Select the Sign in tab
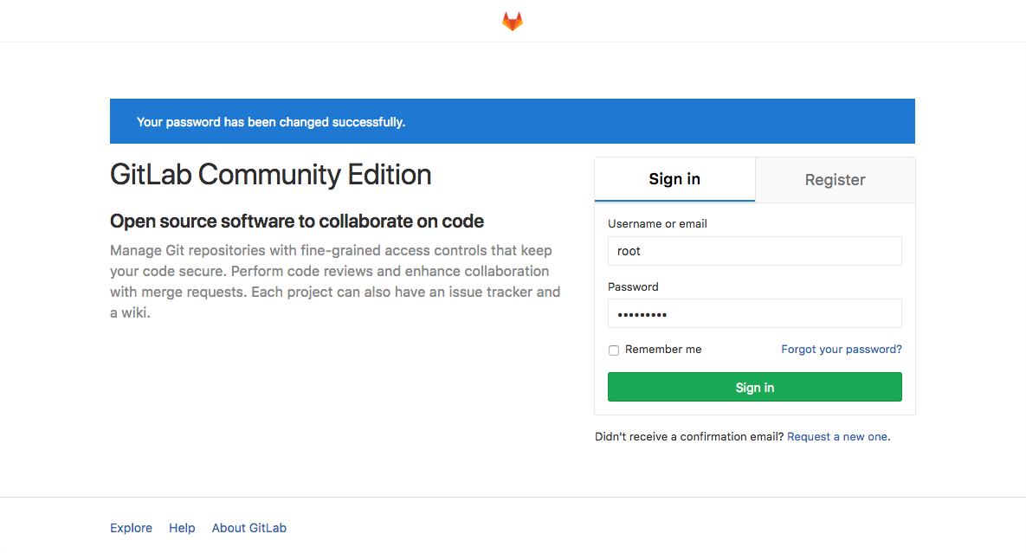Viewport: 1026px width, 553px height. tap(674, 179)
